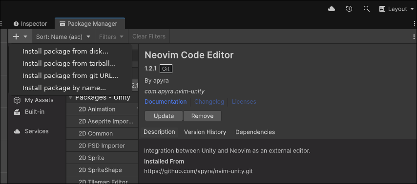
Task: Switch to the Dependencies tab
Action: pyautogui.click(x=255, y=132)
